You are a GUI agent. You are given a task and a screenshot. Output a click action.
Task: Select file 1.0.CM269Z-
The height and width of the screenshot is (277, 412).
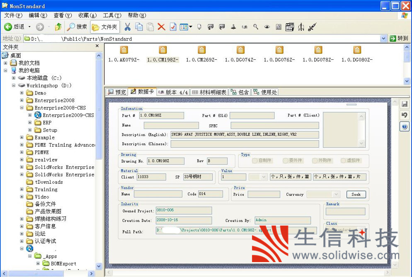202,54
